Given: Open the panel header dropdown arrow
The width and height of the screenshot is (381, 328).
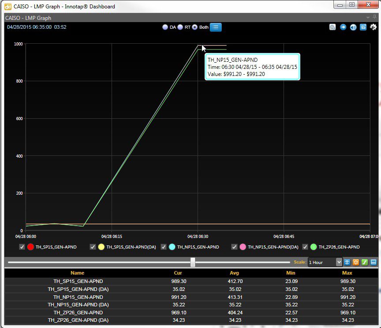Looking at the screenshot, I should pyautogui.click(x=368, y=18).
